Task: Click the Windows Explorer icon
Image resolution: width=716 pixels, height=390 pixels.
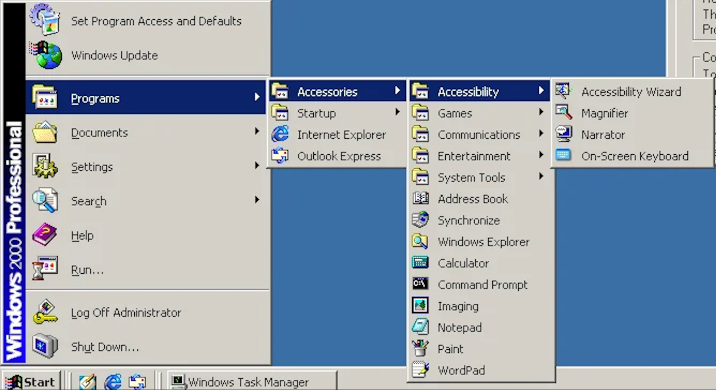Action: pos(420,241)
